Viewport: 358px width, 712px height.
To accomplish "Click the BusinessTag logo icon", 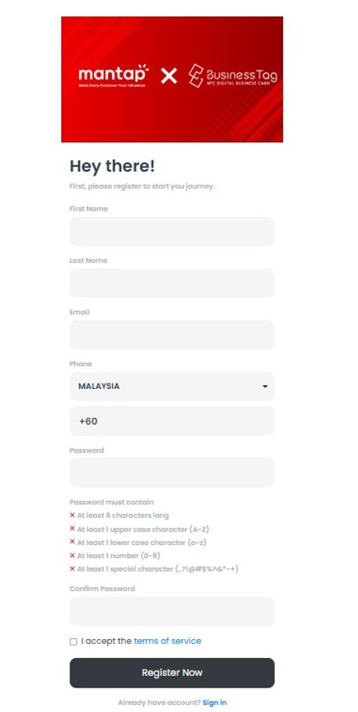I will click(x=196, y=75).
